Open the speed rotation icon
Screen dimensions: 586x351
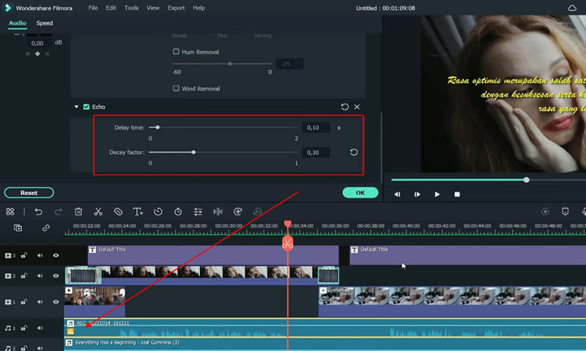(x=158, y=211)
